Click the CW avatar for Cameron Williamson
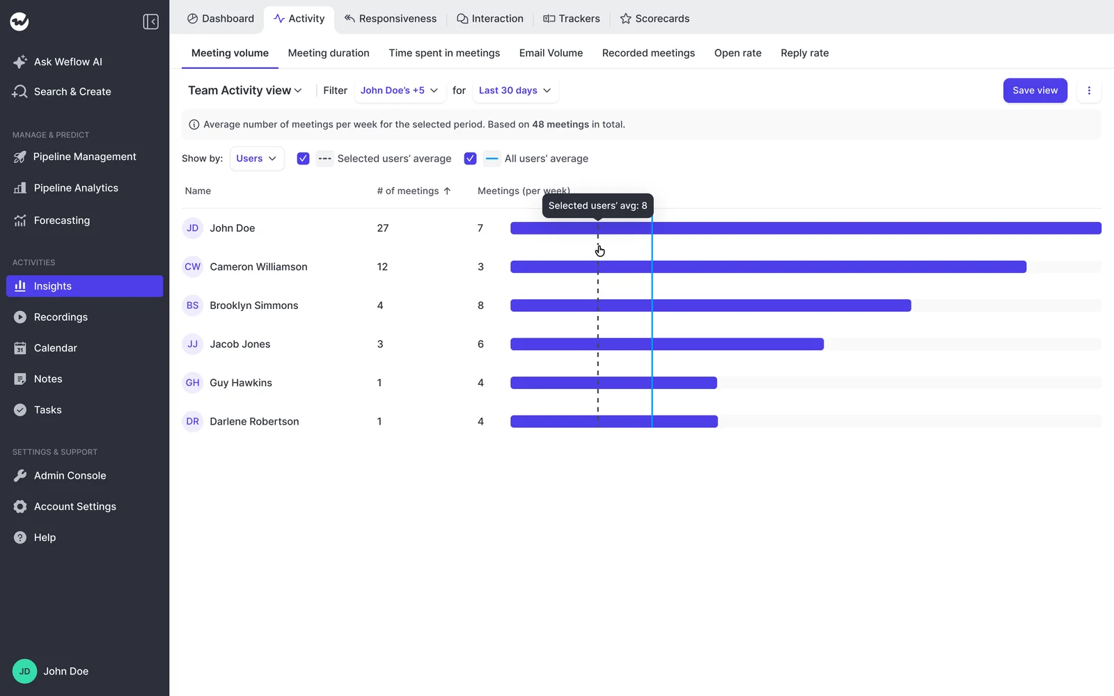 [193, 267]
